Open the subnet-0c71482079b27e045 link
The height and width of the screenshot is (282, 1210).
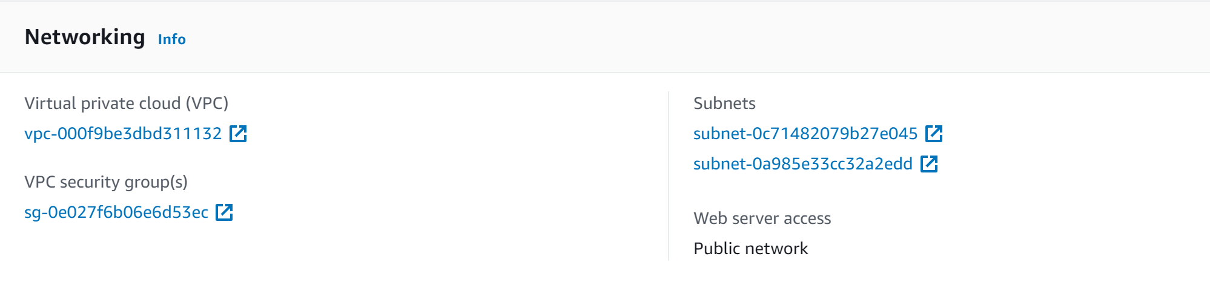coord(805,134)
